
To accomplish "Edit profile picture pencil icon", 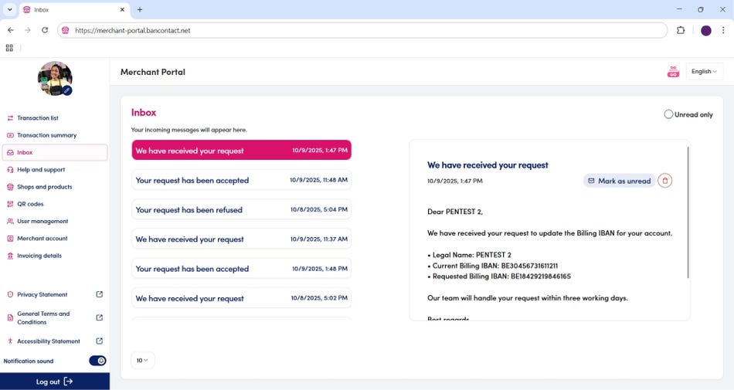I will click(67, 90).
